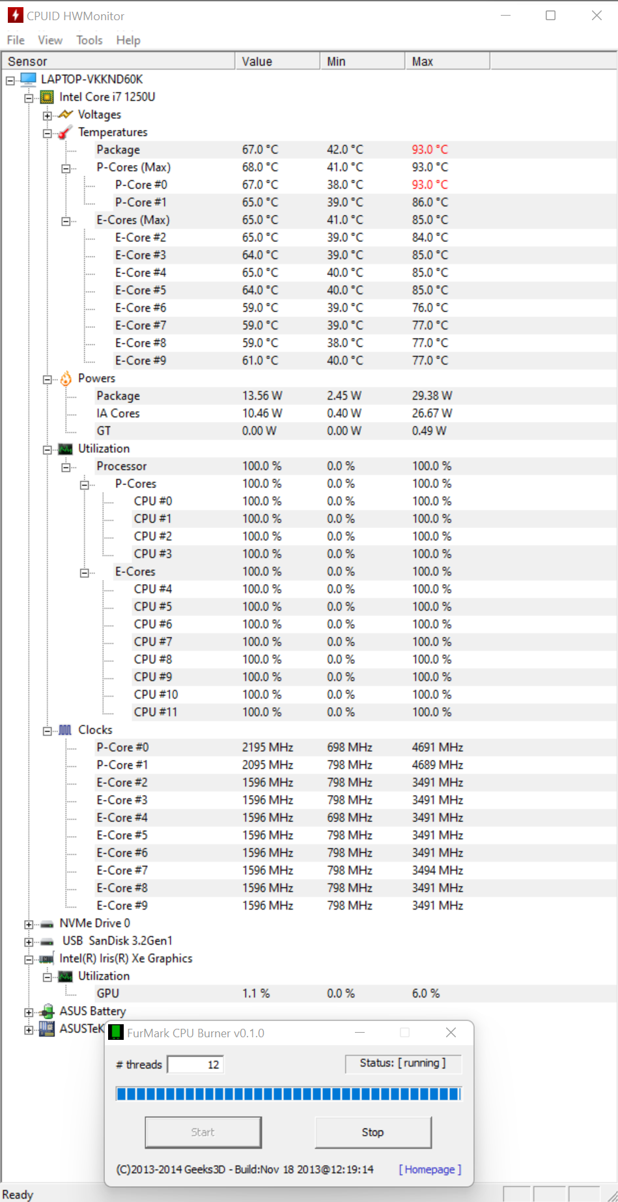Click the Intel Core i7 CPU chip icon
The width and height of the screenshot is (618, 1202).
pyautogui.click(x=47, y=97)
